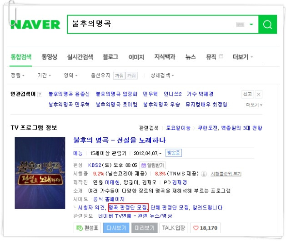286x241 pixels.
Task: Go to the 블로그 tab
Action: coord(110,57)
